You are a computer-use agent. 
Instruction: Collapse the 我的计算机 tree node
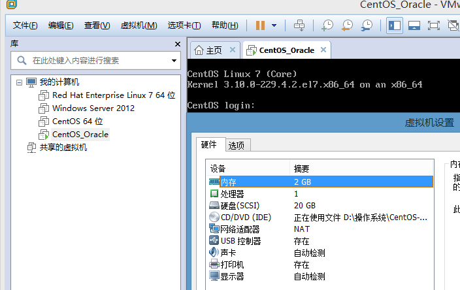click(x=19, y=83)
